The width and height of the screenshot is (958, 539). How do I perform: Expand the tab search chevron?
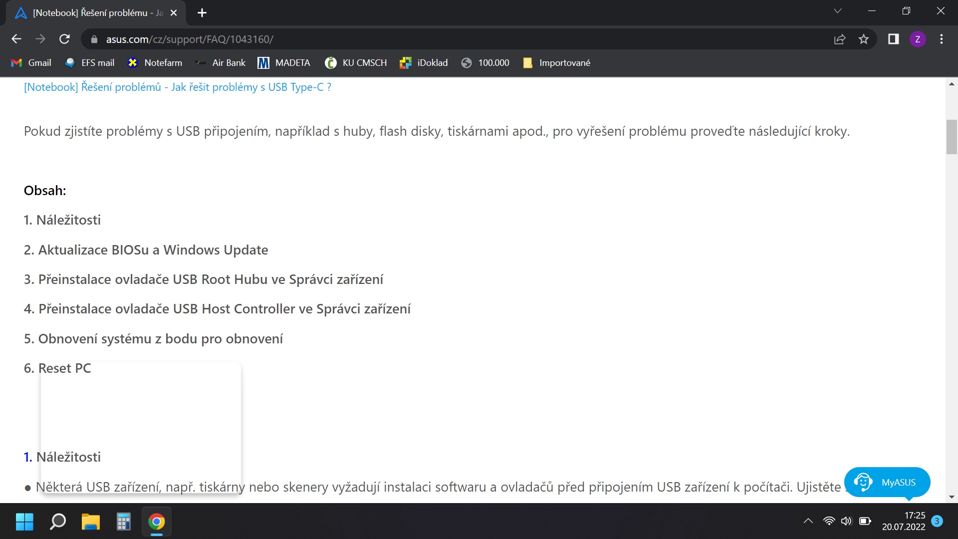point(838,11)
